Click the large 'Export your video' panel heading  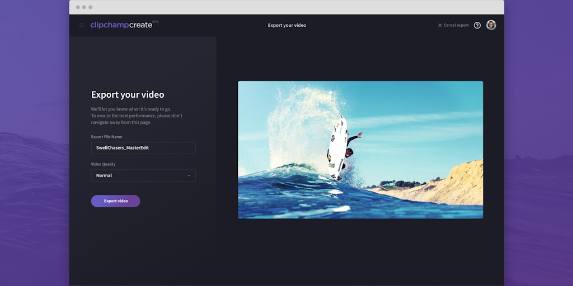click(x=128, y=95)
